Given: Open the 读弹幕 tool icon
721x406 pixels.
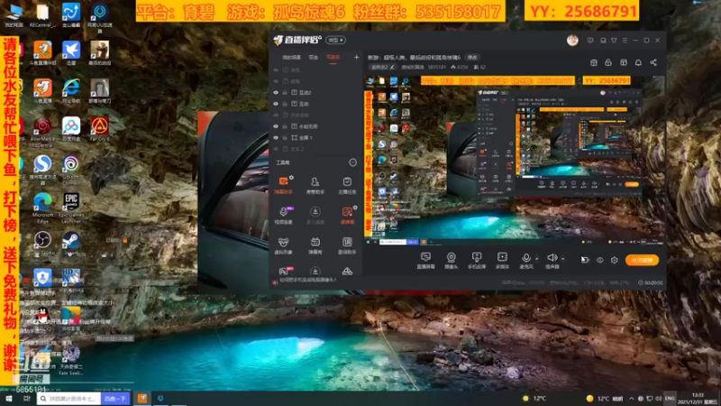Looking at the screenshot, I should point(347,215).
